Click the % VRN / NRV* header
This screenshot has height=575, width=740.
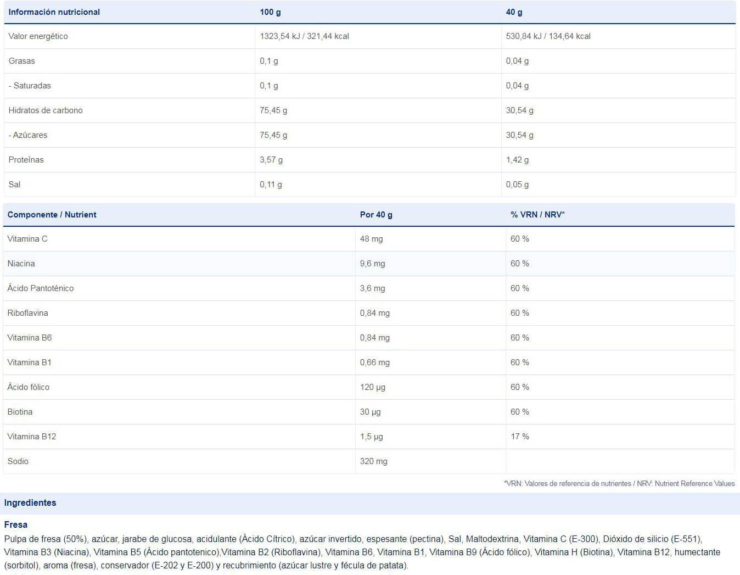[x=537, y=215]
